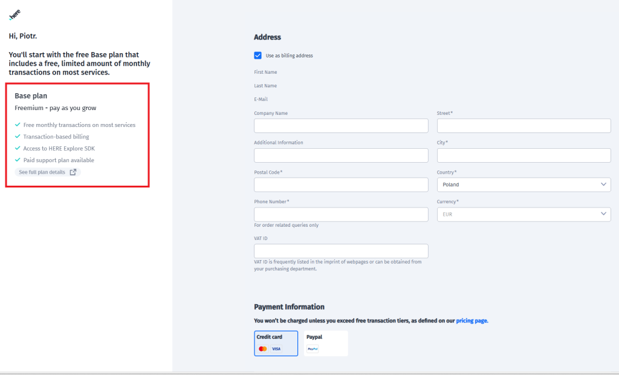The height and width of the screenshot is (375, 619).
Task: Focus the Company Name input field
Action: click(x=341, y=126)
